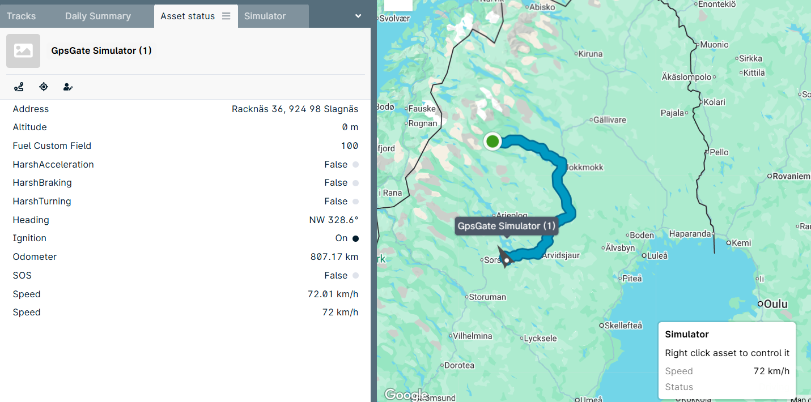The height and width of the screenshot is (402, 811).
Task: Click the SOS False value
Action: [x=336, y=276]
